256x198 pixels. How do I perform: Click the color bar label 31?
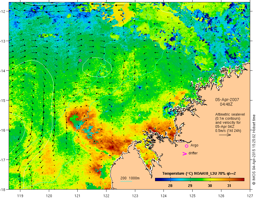pyautogui.click(x=229, y=185)
